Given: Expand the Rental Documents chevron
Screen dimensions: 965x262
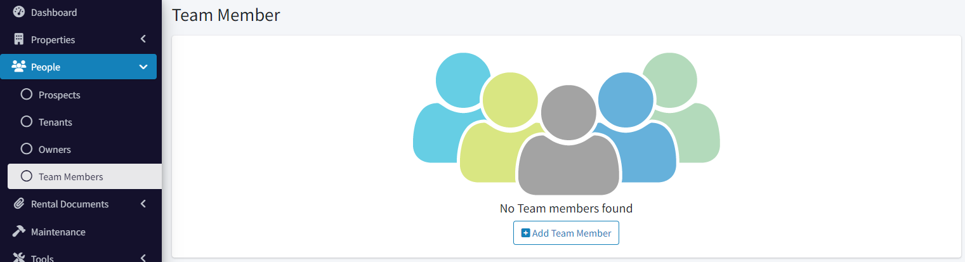Looking at the screenshot, I should click(x=143, y=204).
